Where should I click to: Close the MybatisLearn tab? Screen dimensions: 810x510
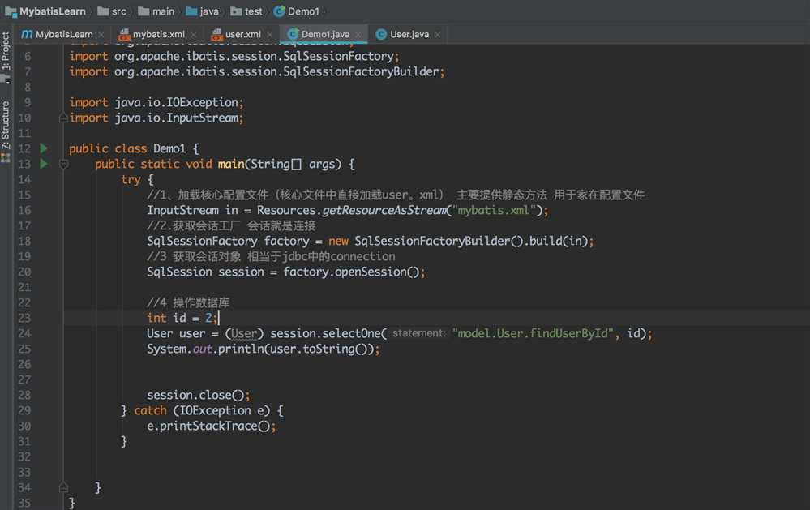[101, 35]
